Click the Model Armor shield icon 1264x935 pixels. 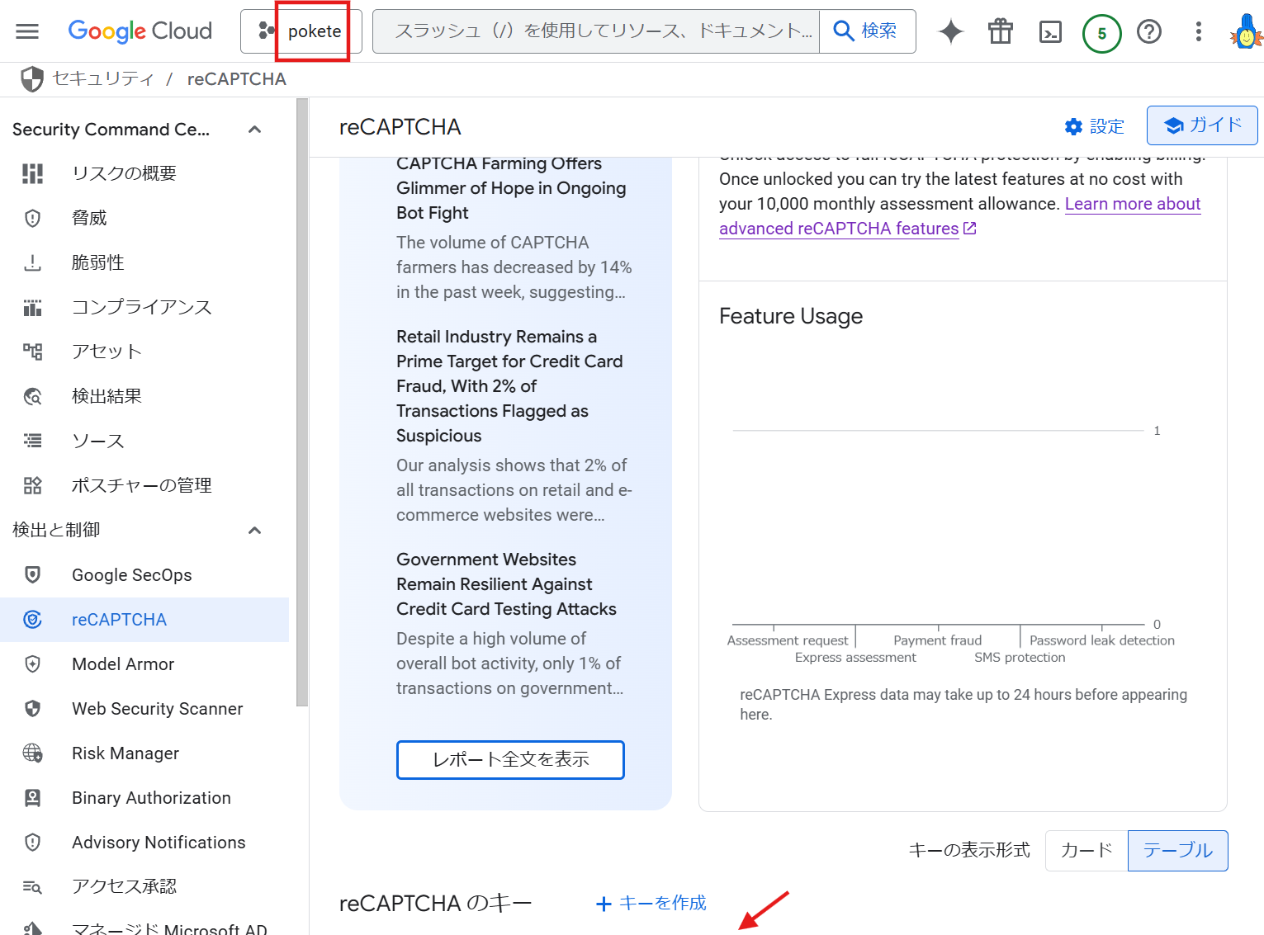pos(32,664)
